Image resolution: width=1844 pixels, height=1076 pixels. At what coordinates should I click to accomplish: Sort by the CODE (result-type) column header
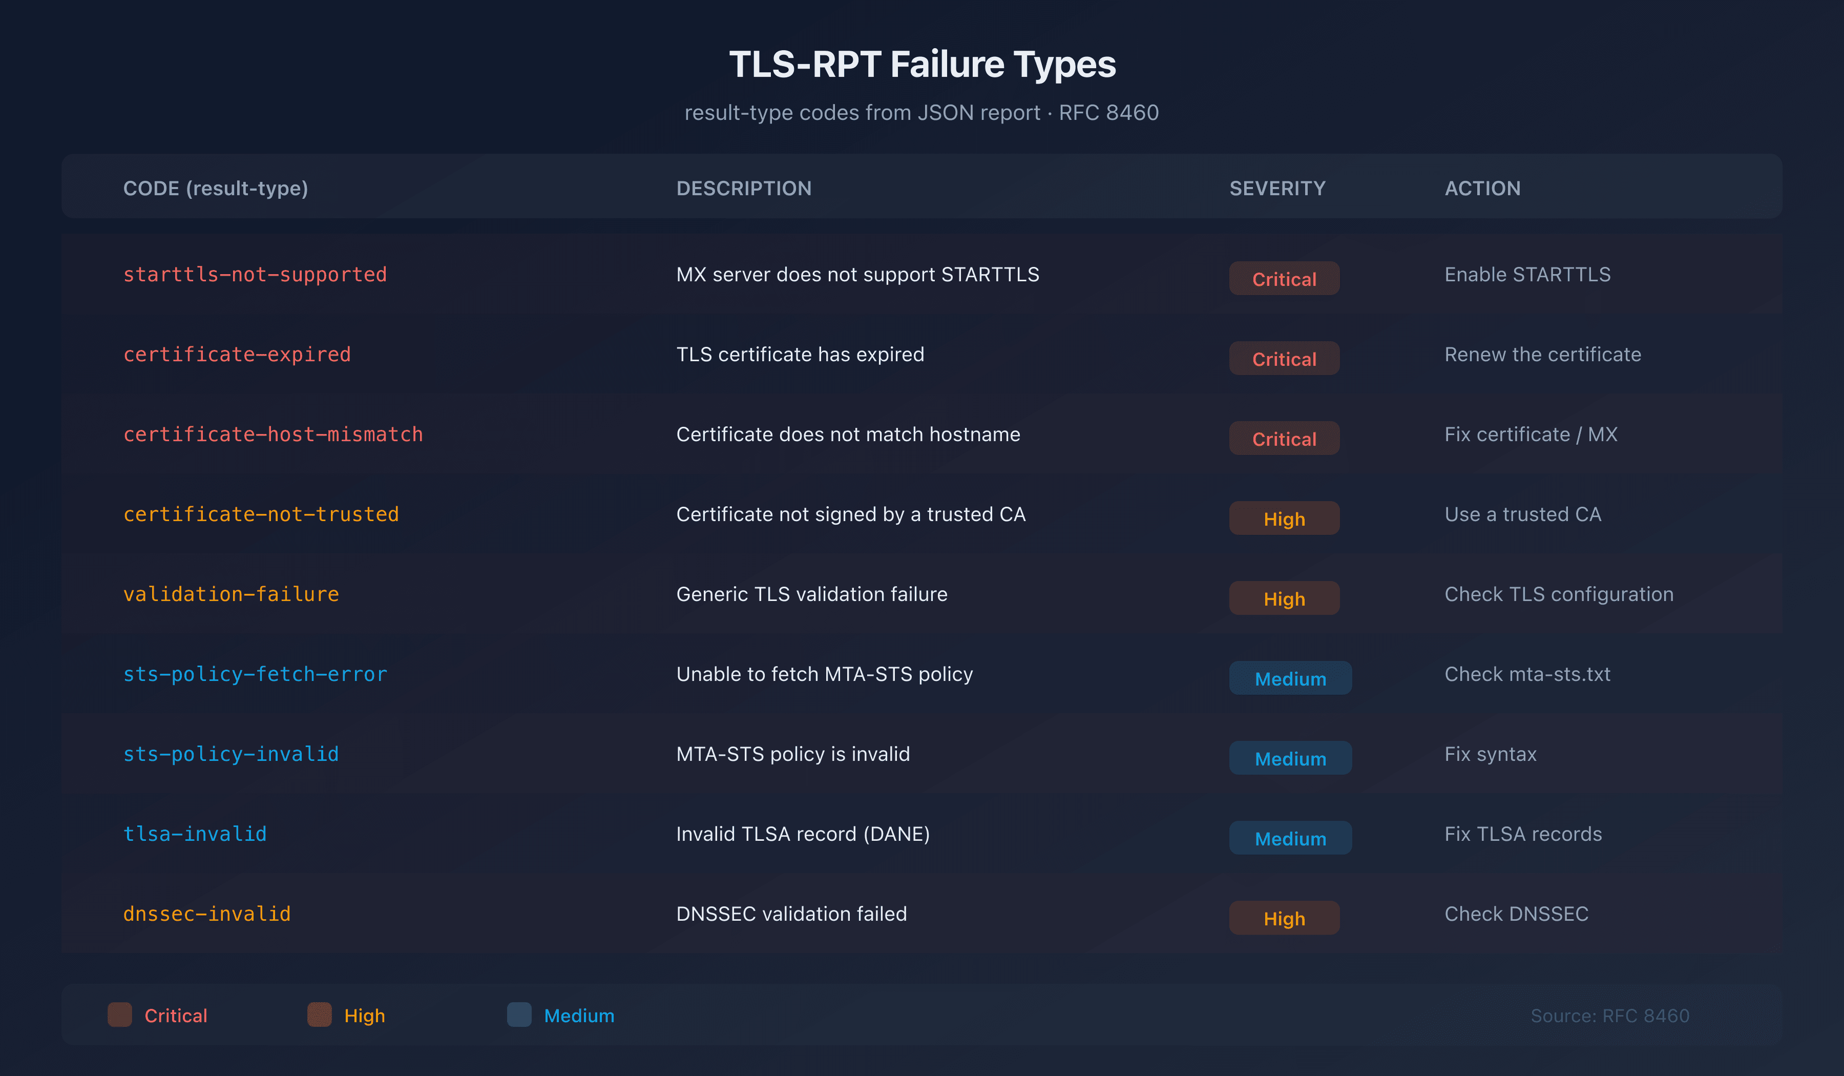215,188
